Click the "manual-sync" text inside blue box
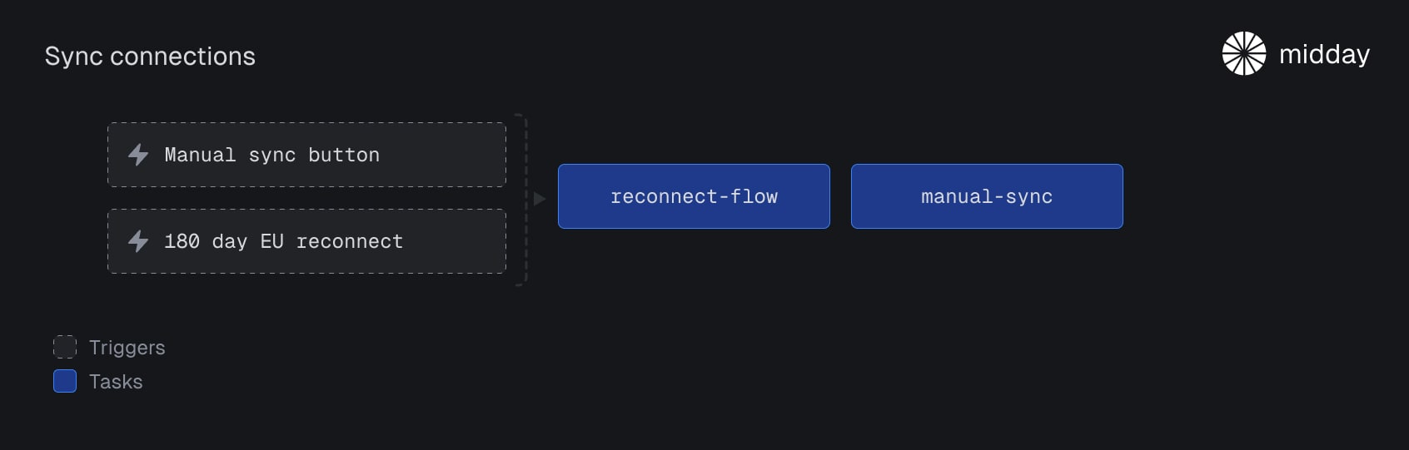This screenshot has width=1409, height=450. click(x=987, y=197)
